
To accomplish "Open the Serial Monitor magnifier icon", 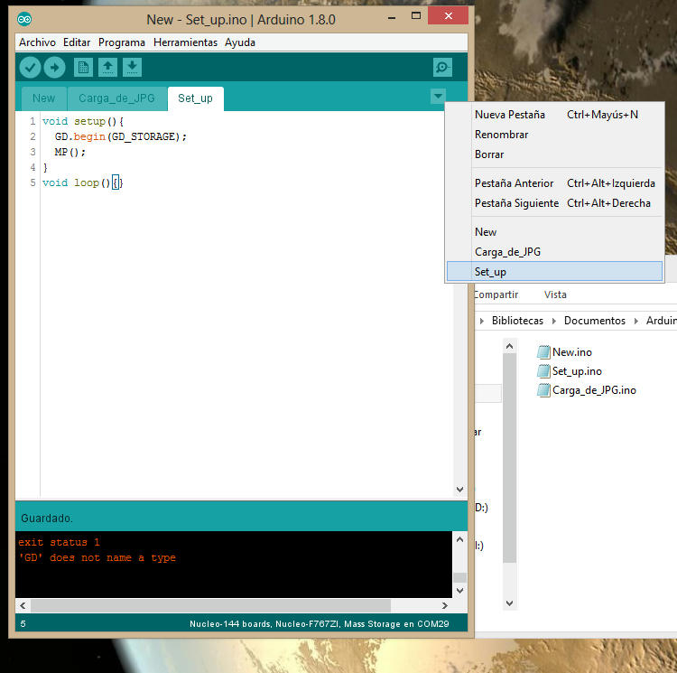I will (442, 68).
